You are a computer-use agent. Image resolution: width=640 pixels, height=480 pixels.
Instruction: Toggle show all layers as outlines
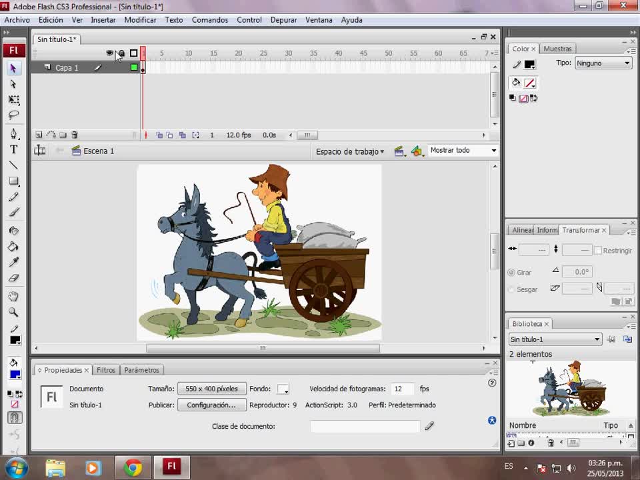click(133, 53)
